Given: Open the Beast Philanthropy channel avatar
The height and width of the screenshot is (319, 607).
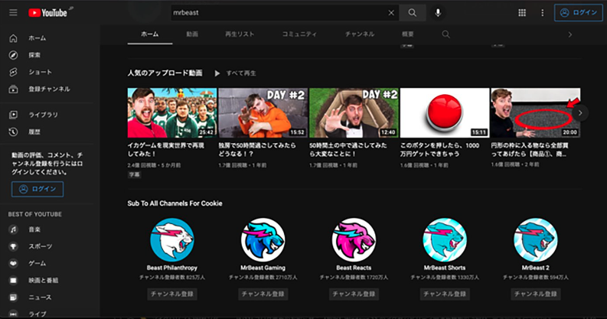Looking at the screenshot, I should [x=172, y=239].
